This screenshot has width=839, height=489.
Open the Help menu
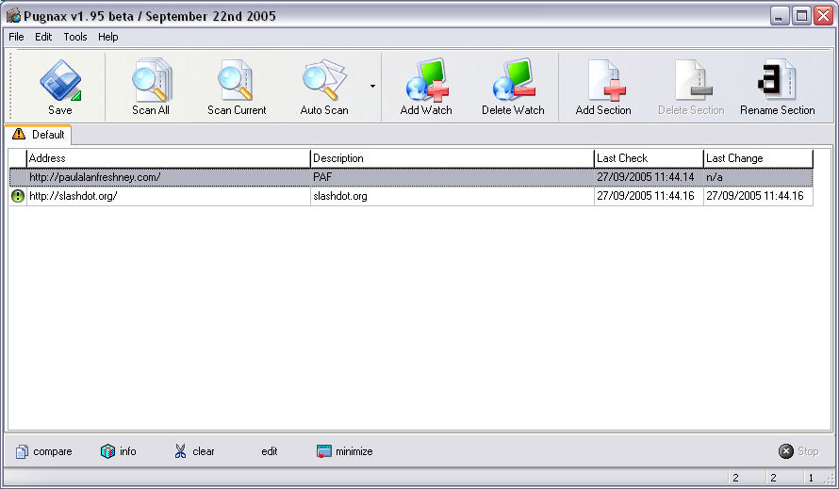[x=108, y=37]
